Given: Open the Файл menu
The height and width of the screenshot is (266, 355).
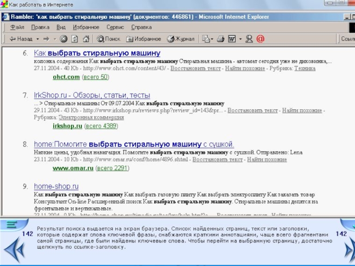Looking at the screenshot, I should pos(17,27).
